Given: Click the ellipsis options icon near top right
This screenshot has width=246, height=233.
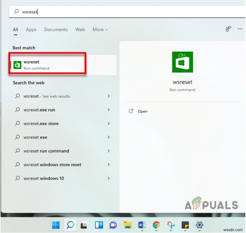Looking at the screenshot, I should [240, 29].
